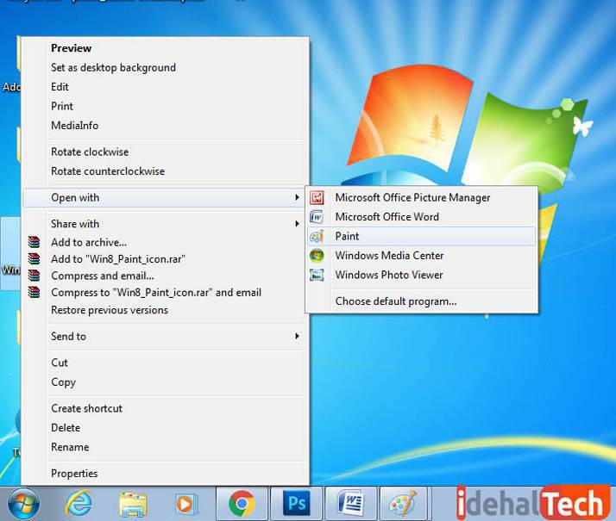Image resolution: width=616 pixels, height=521 pixels.
Task: Choose Edit in the context menu
Action: tap(165, 87)
